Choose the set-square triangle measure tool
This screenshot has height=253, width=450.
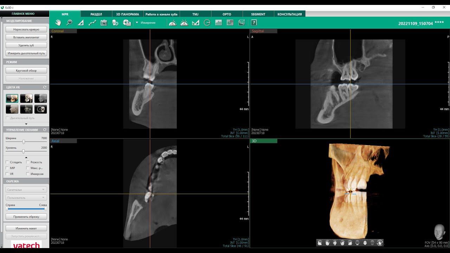[x=196, y=22]
